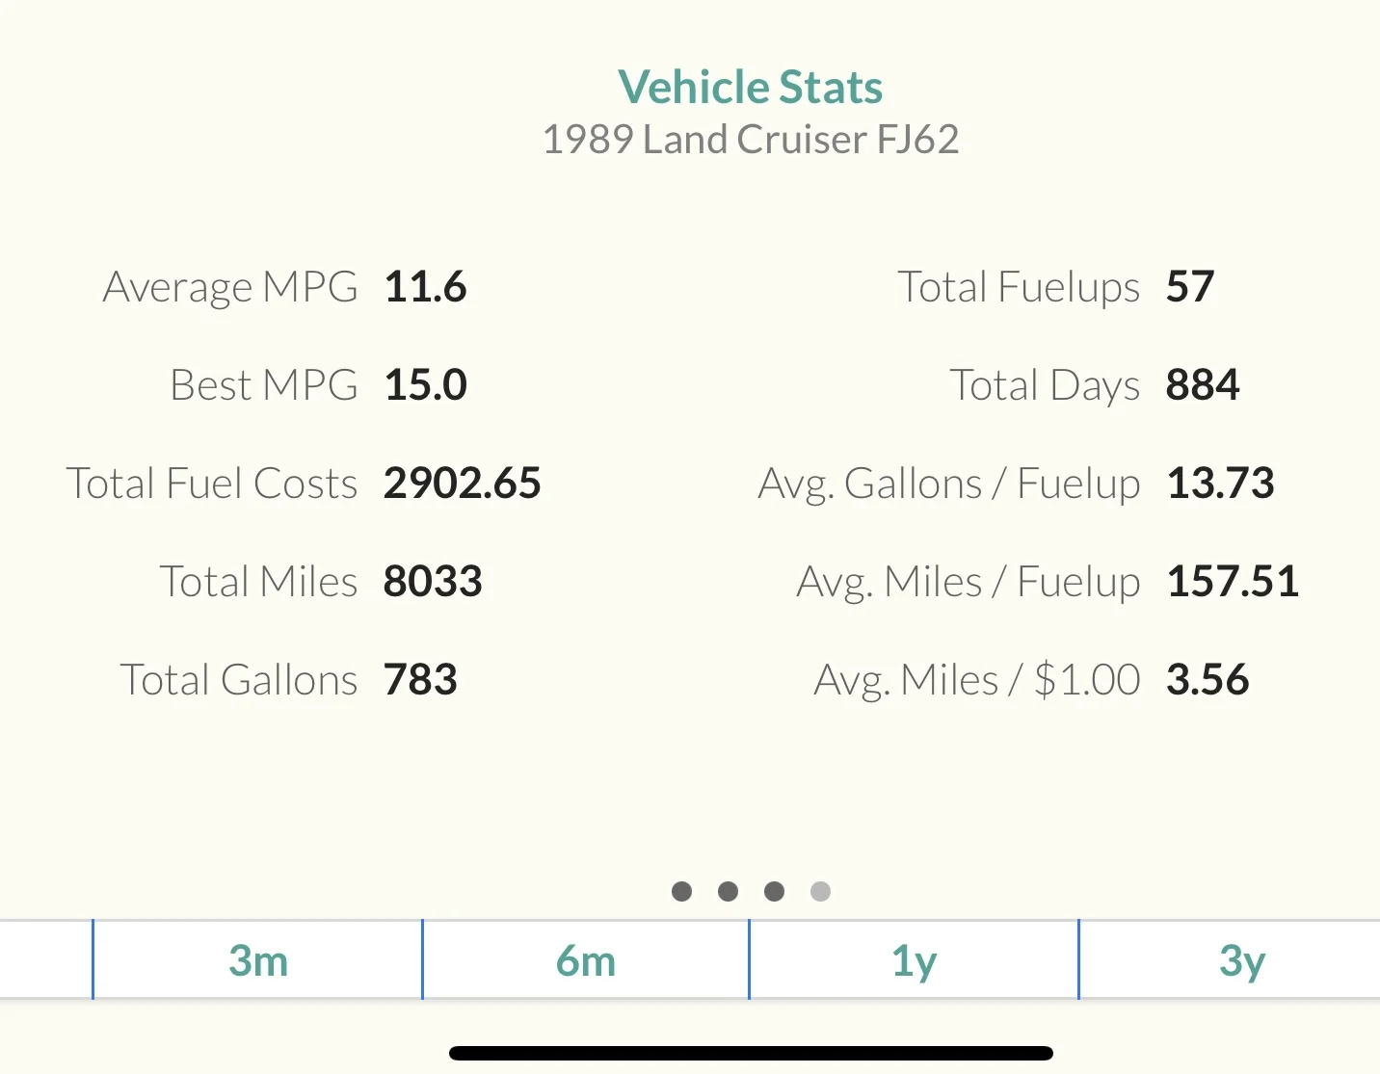1380x1074 pixels.
Task: Tap the Avg. Miles / Fuelup value 157.51
Action: click(1234, 582)
